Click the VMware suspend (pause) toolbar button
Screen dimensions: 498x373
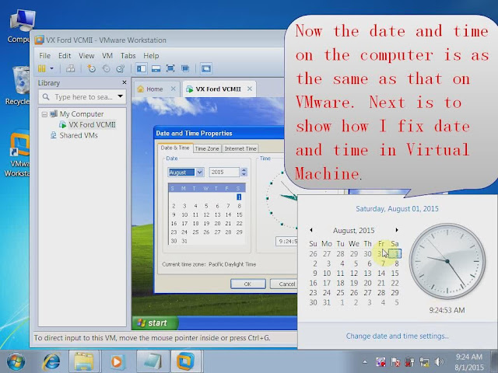(41, 68)
